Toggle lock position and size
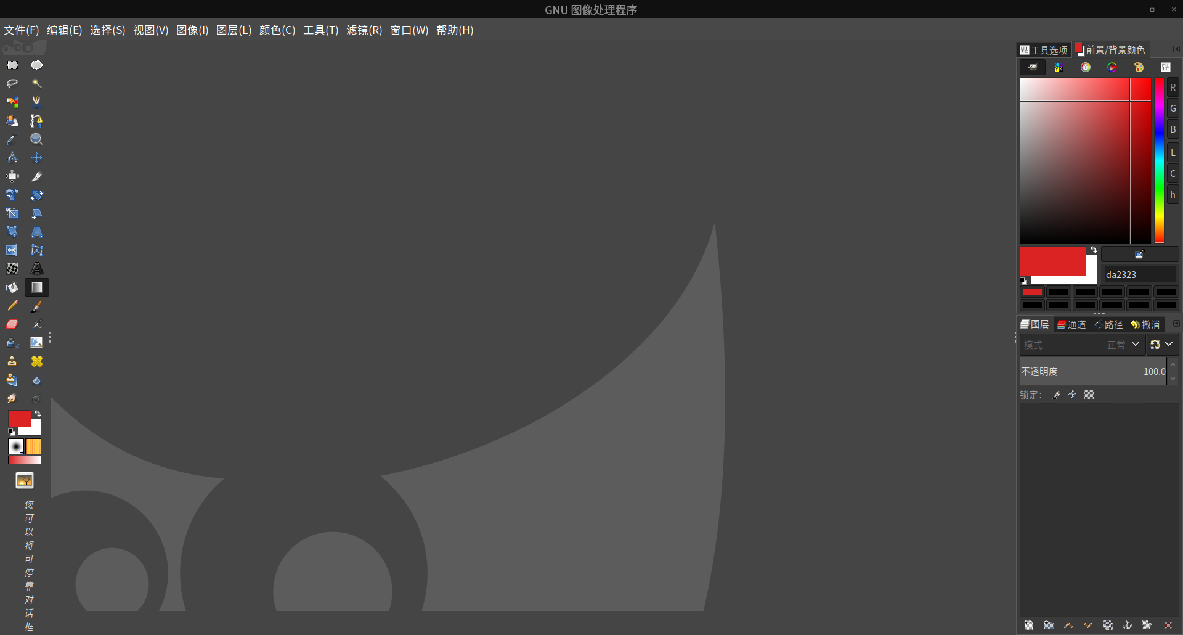The height and width of the screenshot is (635, 1183). tap(1073, 395)
